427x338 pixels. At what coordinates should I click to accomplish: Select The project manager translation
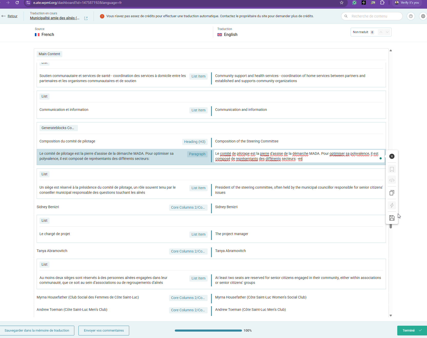click(x=232, y=234)
